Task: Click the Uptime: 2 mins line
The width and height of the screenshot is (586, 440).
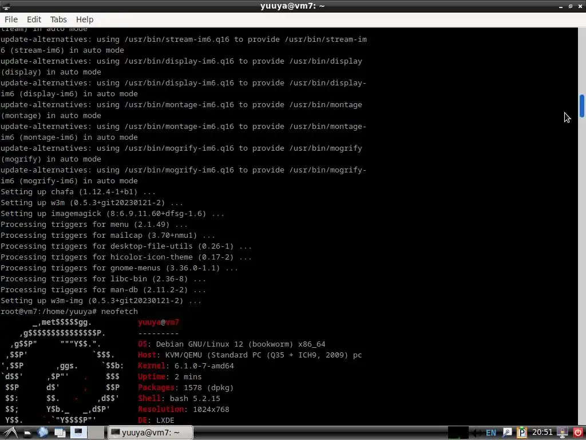Action: [x=169, y=376]
